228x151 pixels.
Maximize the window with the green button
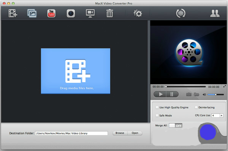pos(13,3)
